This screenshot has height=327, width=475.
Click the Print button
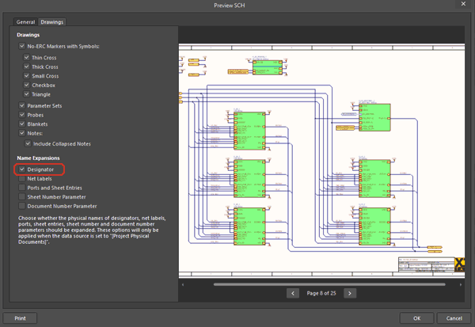coord(20,317)
